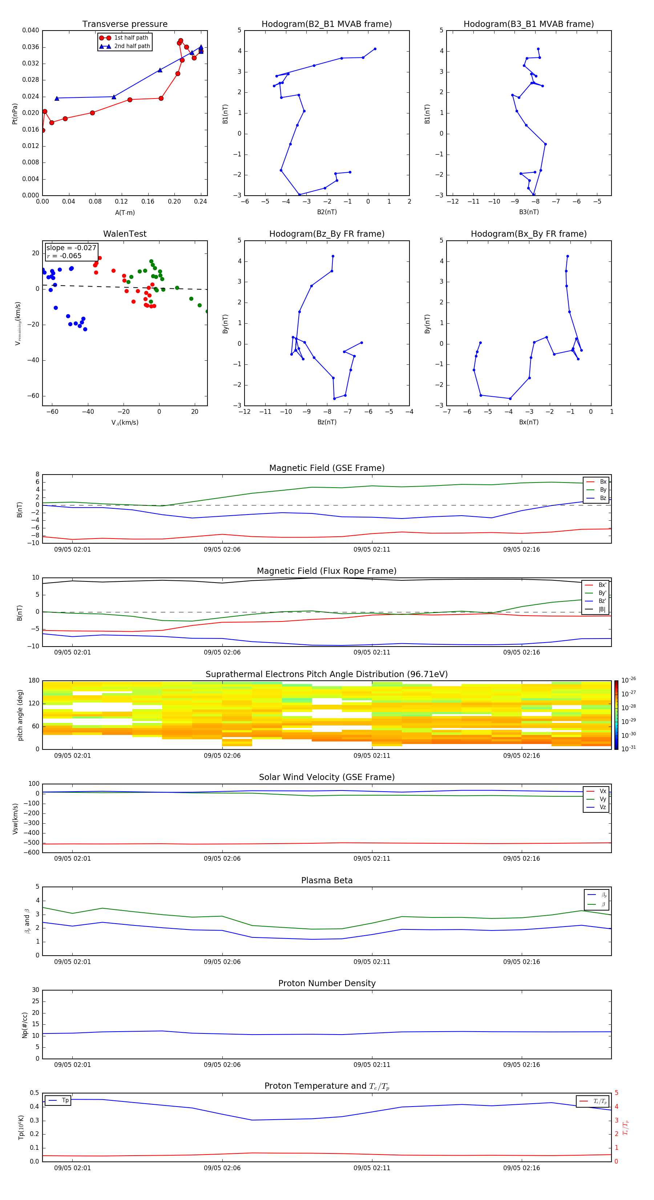This screenshot has height=1200, width=654.
Task: Click '09/05 02:01' tick in Proton Temperature plot
Action: tap(73, 1168)
